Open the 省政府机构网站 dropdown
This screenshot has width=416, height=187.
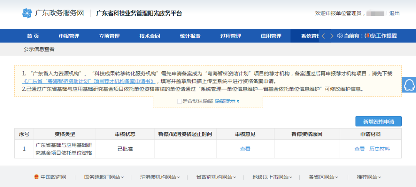217,177
